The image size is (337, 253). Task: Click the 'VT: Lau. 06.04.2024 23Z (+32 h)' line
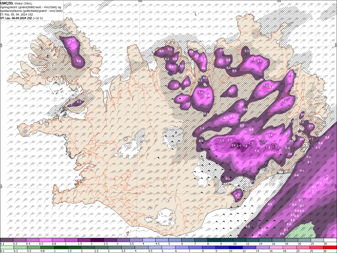pyautogui.click(x=22, y=18)
